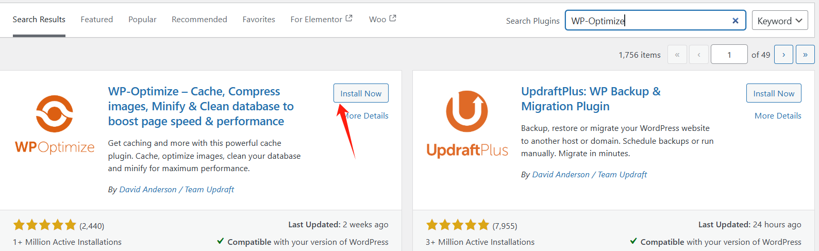Switch to the Popular tab

click(x=142, y=20)
